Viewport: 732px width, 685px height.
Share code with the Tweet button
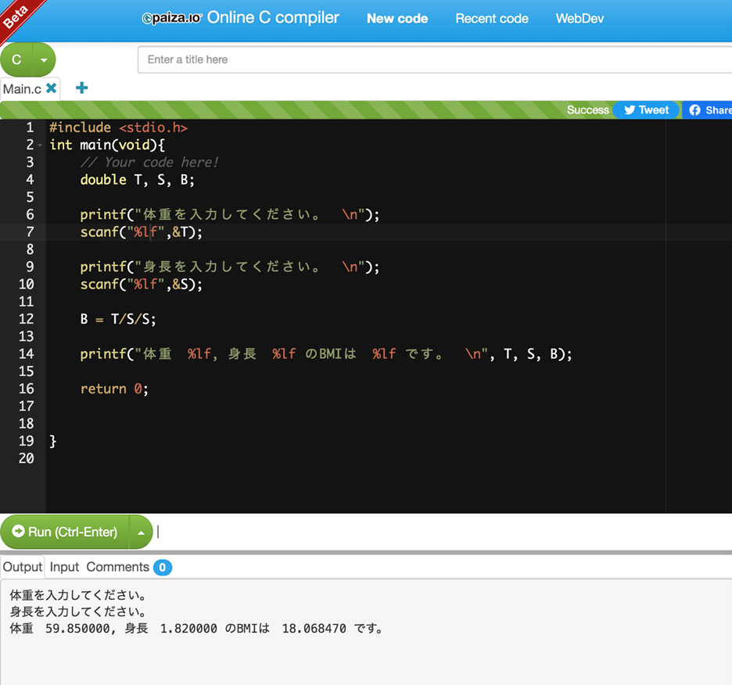646,110
